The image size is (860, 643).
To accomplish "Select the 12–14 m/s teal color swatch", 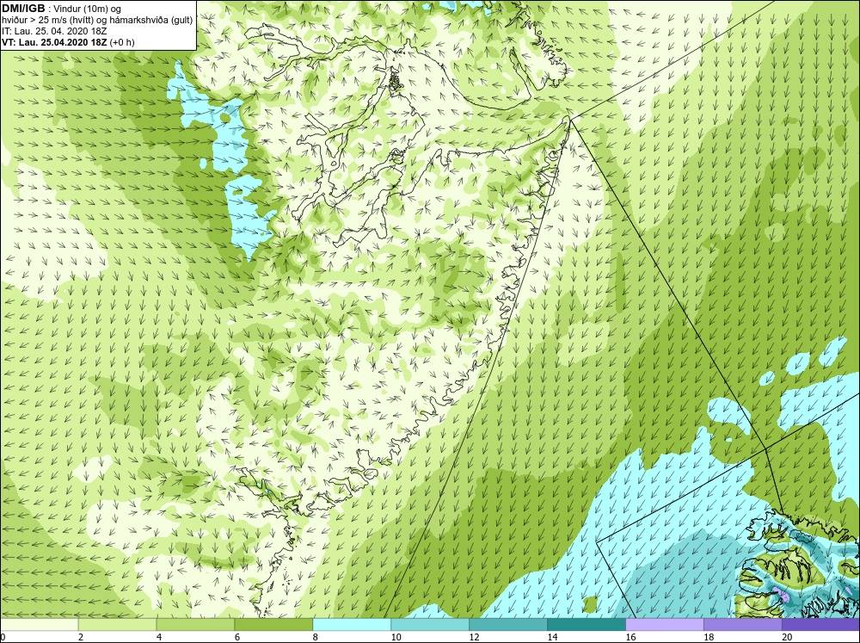I will 508,625.
